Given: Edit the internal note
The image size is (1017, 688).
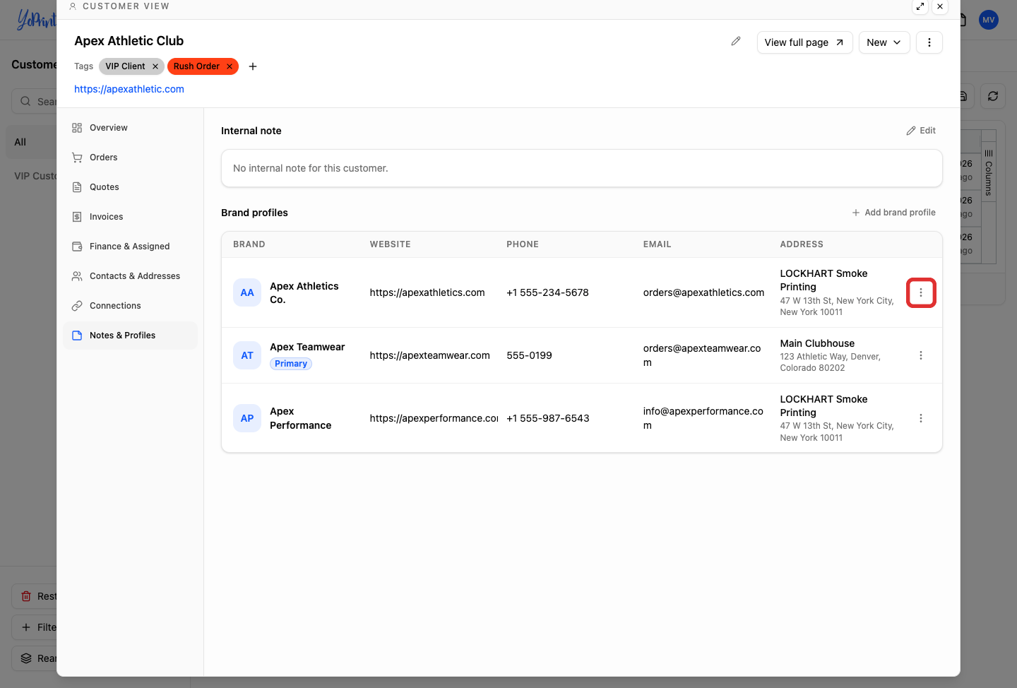Looking at the screenshot, I should point(921,131).
